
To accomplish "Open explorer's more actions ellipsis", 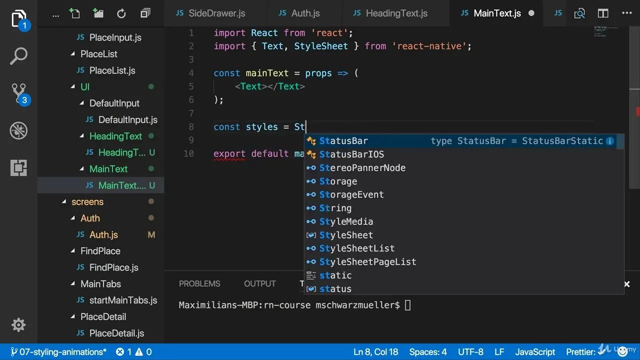I will pyautogui.click(x=55, y=14).
